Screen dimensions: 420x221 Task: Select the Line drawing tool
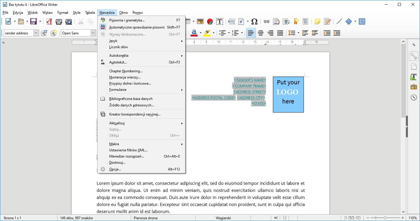[x=339, y=21]
